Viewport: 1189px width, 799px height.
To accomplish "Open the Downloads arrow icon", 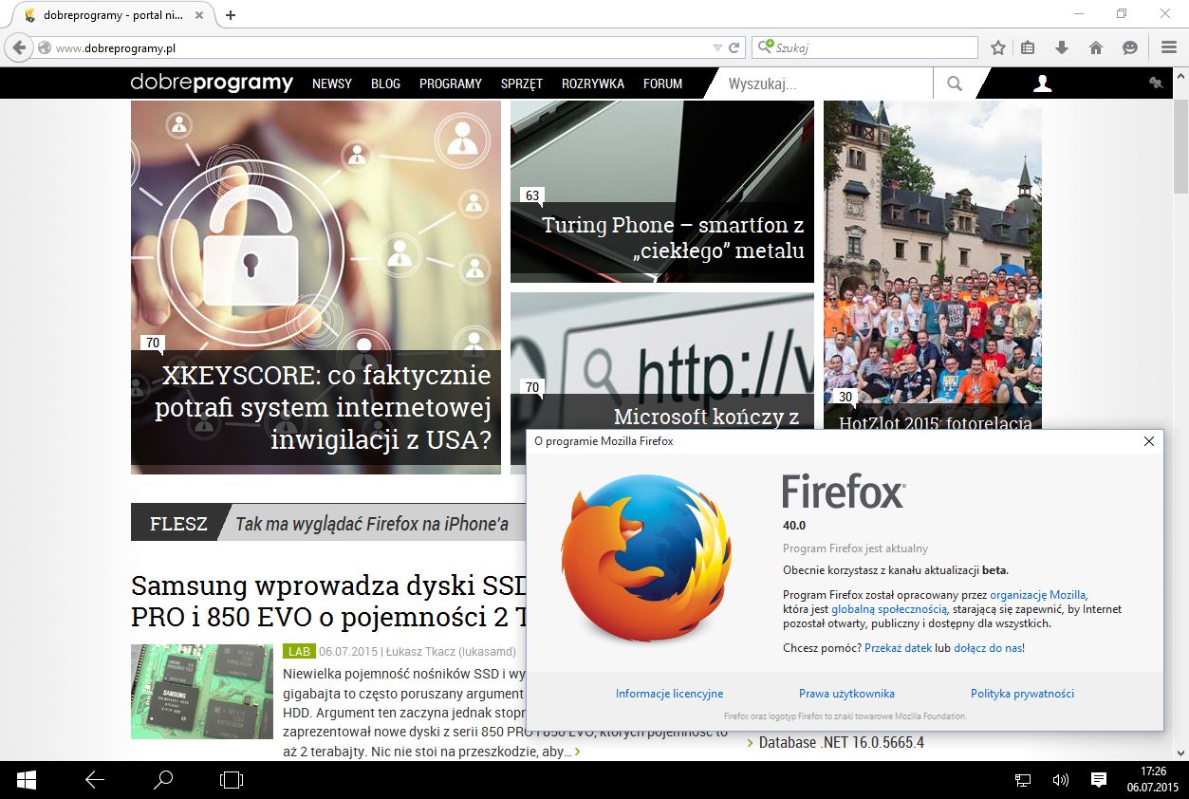I will tap(1062, 47).
